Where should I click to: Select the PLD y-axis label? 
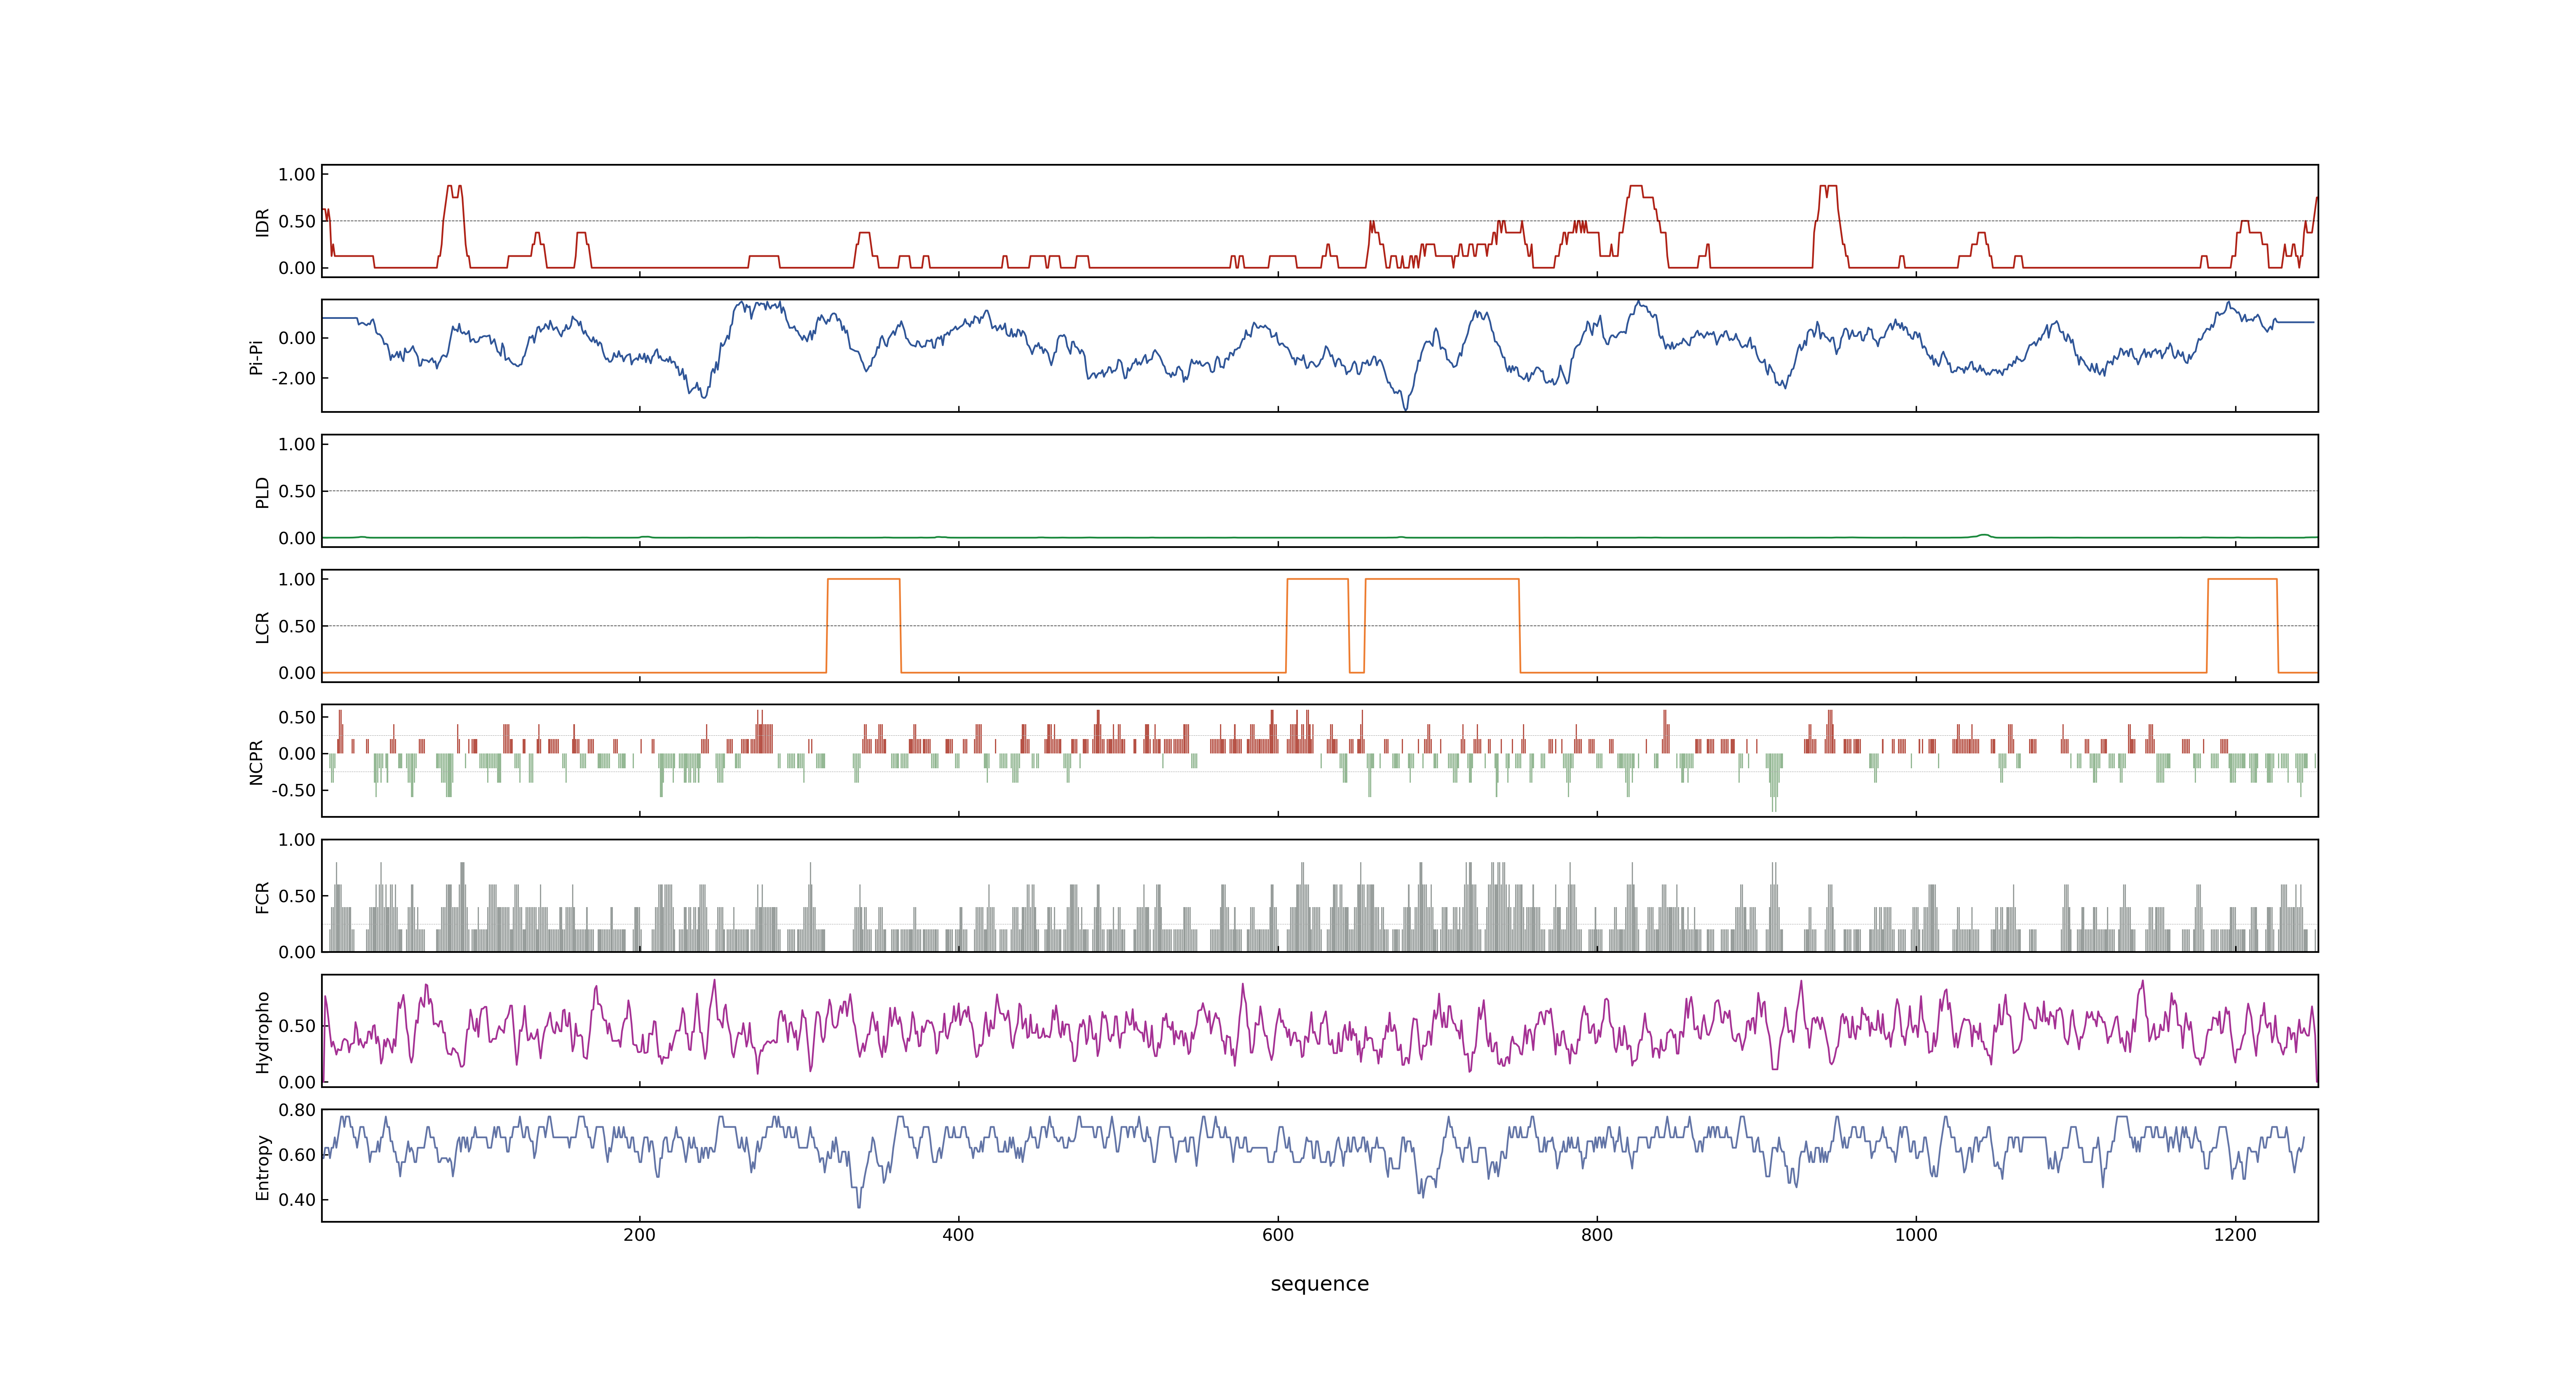coord(262,491)
